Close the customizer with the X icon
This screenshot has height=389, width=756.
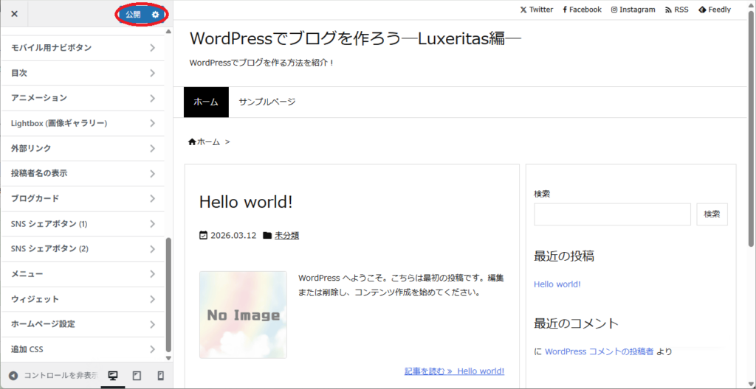15,14
